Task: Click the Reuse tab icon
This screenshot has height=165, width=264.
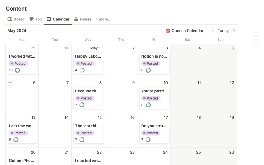Action: (76, 19)
